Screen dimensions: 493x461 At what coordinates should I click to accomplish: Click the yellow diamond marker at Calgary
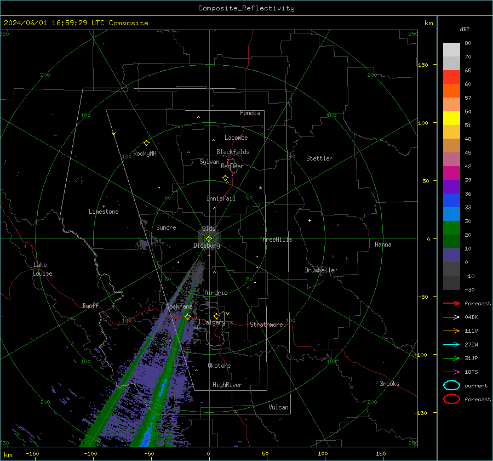click(216, 316)
